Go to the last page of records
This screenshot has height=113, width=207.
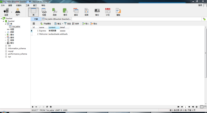coord(193,107)
